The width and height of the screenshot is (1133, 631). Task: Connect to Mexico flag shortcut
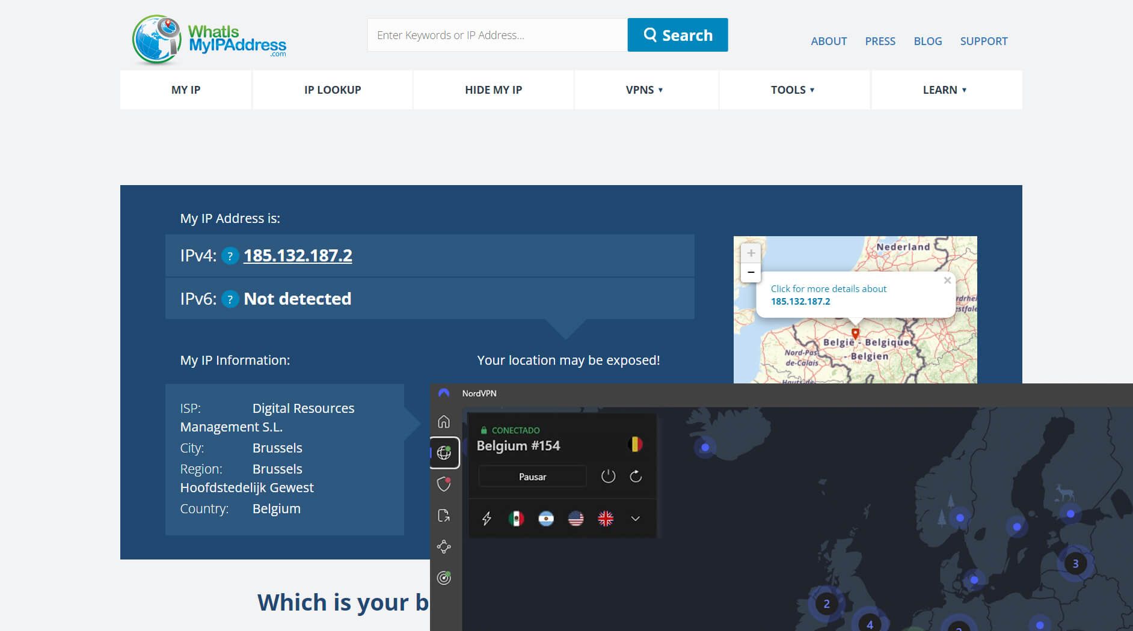(x=516, y=519)
